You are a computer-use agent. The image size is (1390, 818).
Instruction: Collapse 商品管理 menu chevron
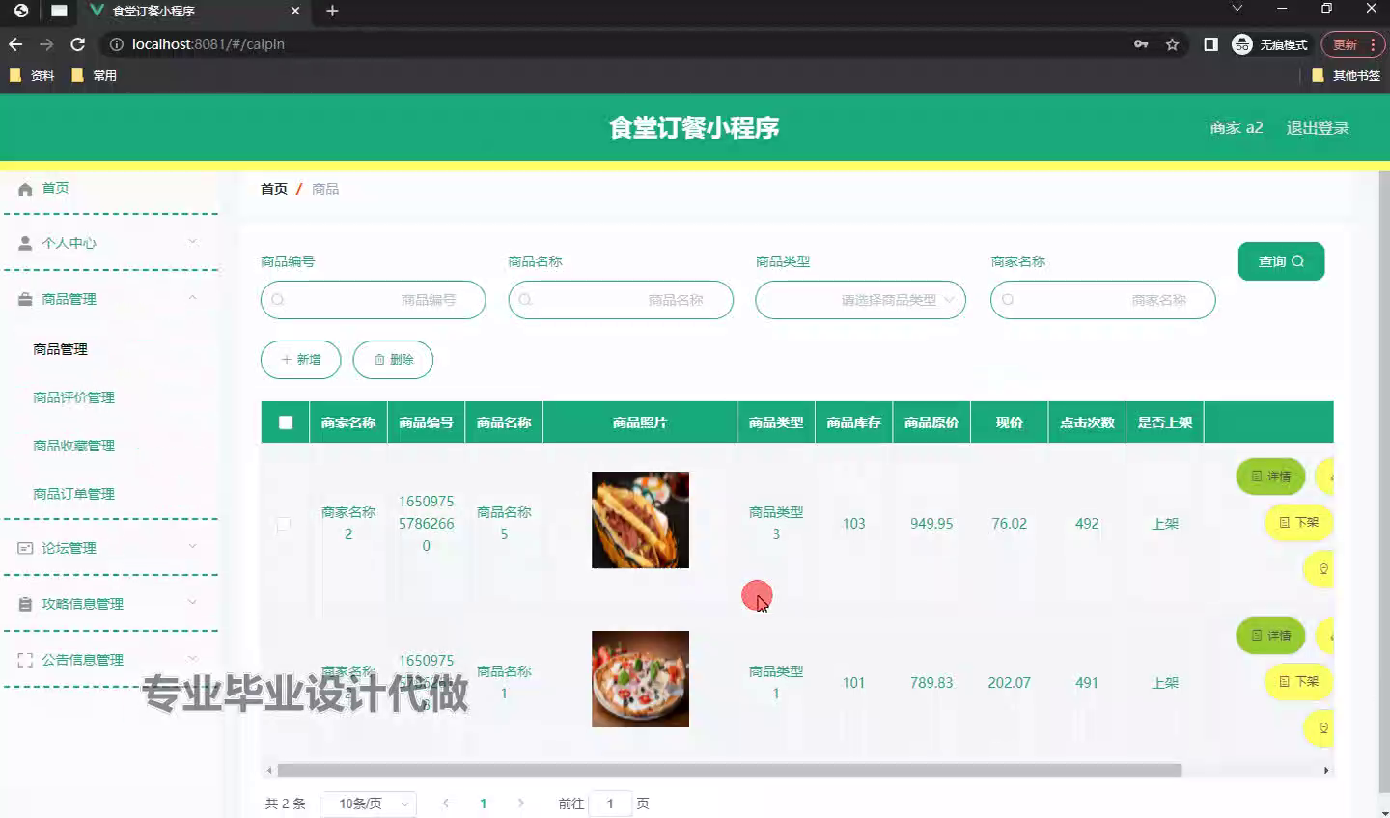192,298
